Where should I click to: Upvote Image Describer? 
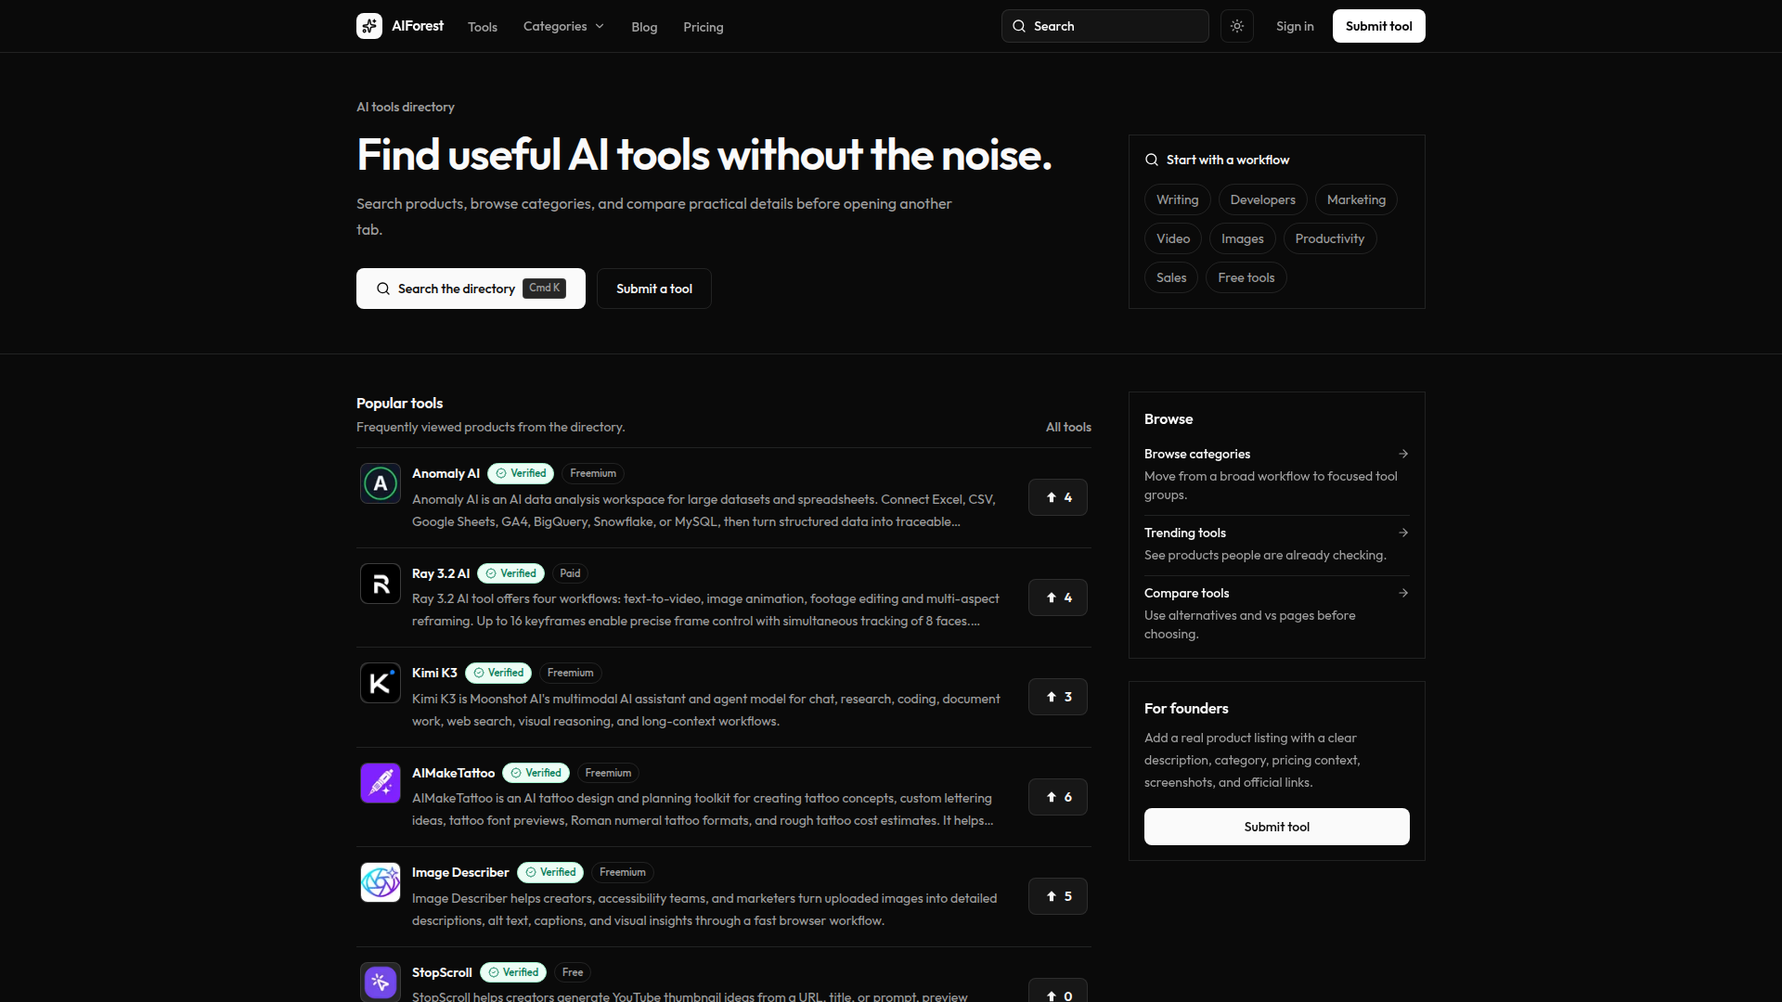coord(1058,896)
